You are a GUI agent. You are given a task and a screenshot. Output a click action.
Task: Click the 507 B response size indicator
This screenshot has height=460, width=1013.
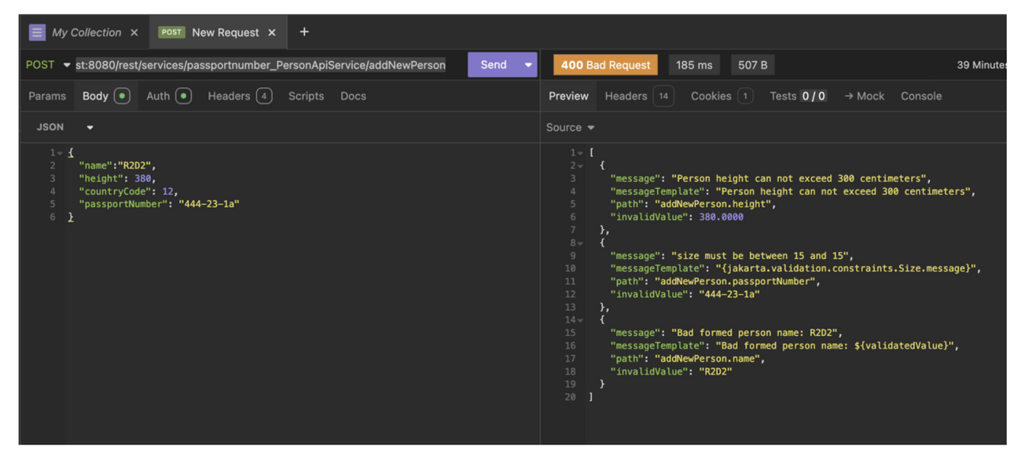pyautogui.click(x=752, y=64)
